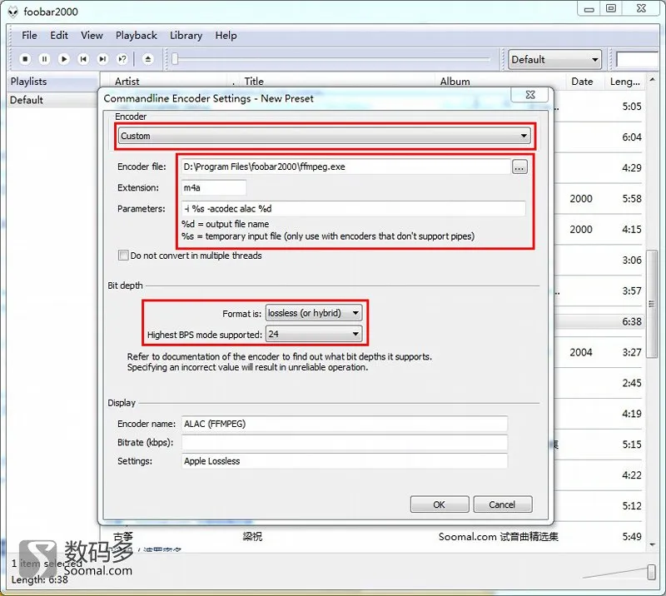Click the volume slider handle

click(651, 572)
